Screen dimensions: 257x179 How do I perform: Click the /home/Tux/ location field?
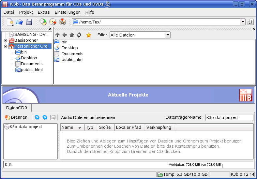tap(156, 22)
